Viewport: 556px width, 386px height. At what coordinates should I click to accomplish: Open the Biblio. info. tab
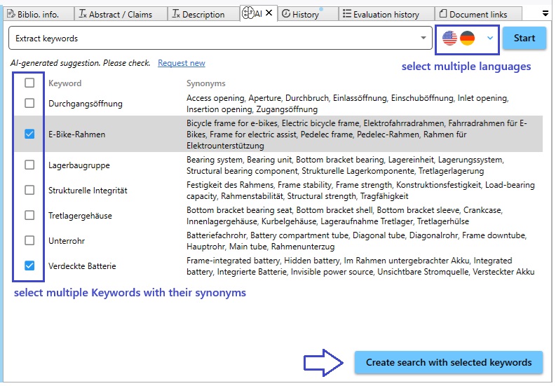click(x=36, y=14)
